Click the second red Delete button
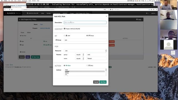178x100 pixels. [112, 45]
